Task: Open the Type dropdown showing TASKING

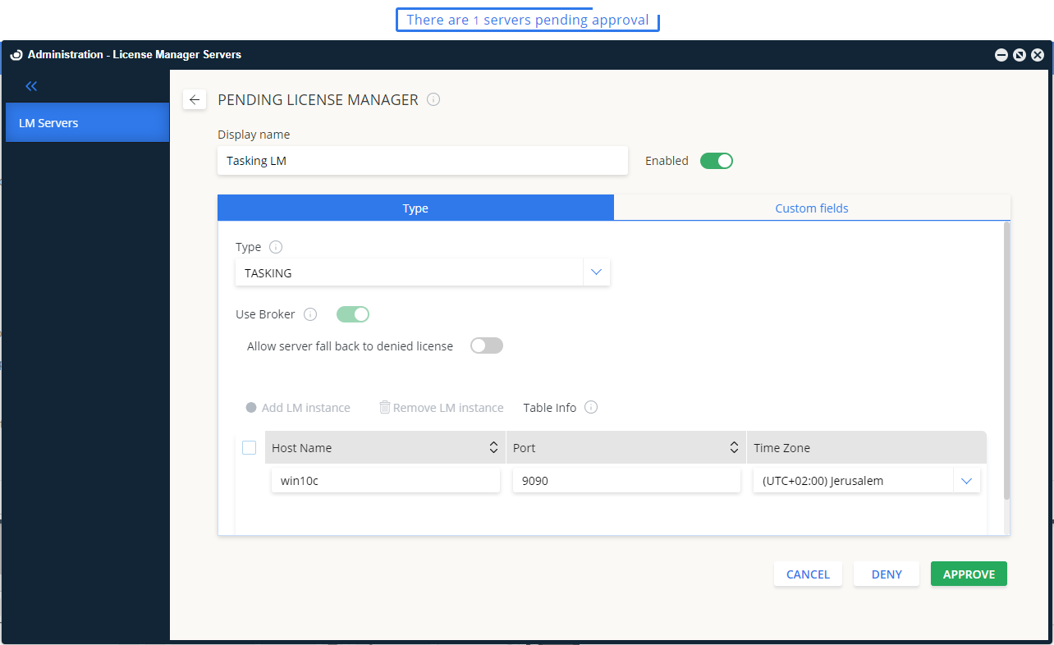Action: click(x=596, y=272)
